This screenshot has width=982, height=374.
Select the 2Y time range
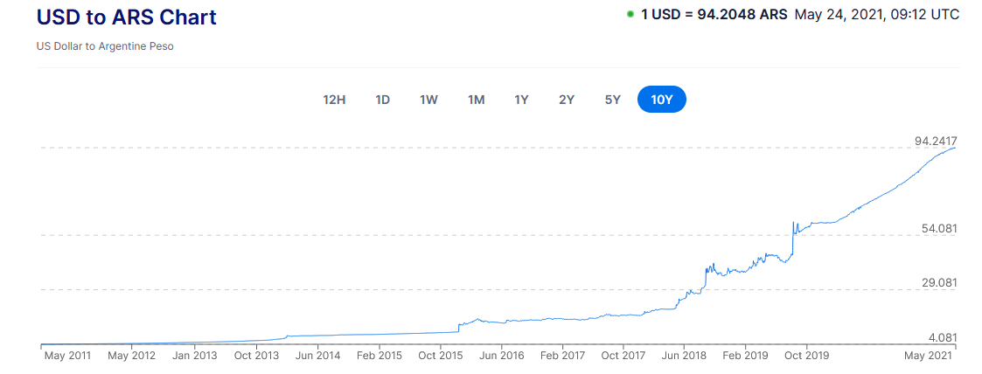pos(567,100)
